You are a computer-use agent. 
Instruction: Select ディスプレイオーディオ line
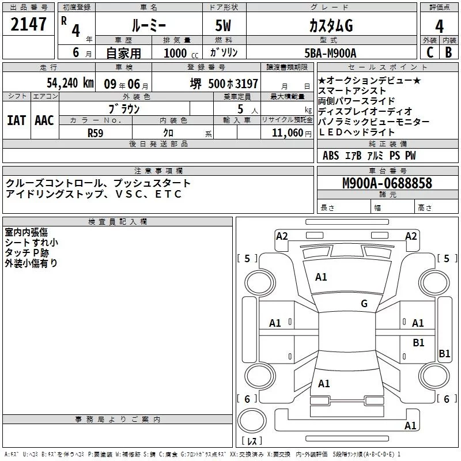[x=365, y=111]
